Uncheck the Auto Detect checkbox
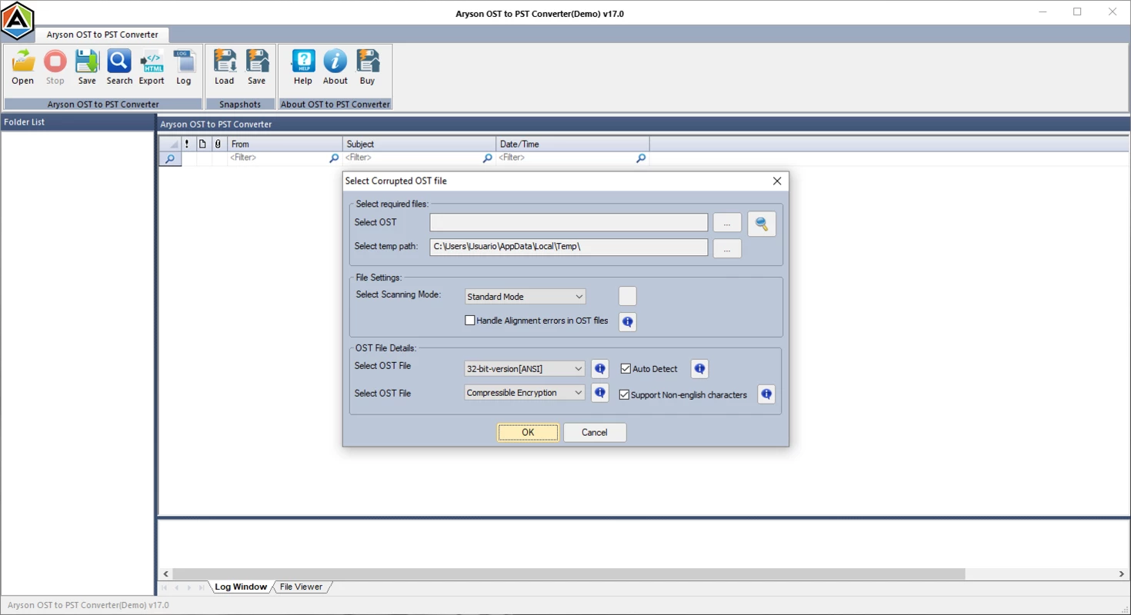Viewport: 1131px width, 615px height. [x=626, y=369]
